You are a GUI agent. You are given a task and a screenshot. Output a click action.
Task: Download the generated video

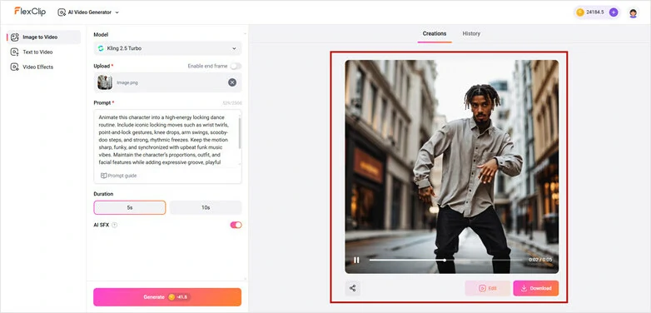(x=535, y=288)
